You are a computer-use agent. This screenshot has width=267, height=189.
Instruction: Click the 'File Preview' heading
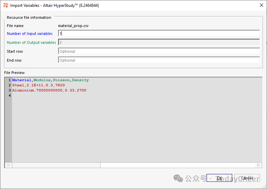(x=14, y=73)
